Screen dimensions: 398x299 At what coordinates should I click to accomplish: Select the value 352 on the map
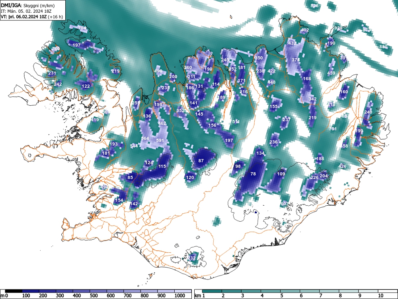[180, 110]
